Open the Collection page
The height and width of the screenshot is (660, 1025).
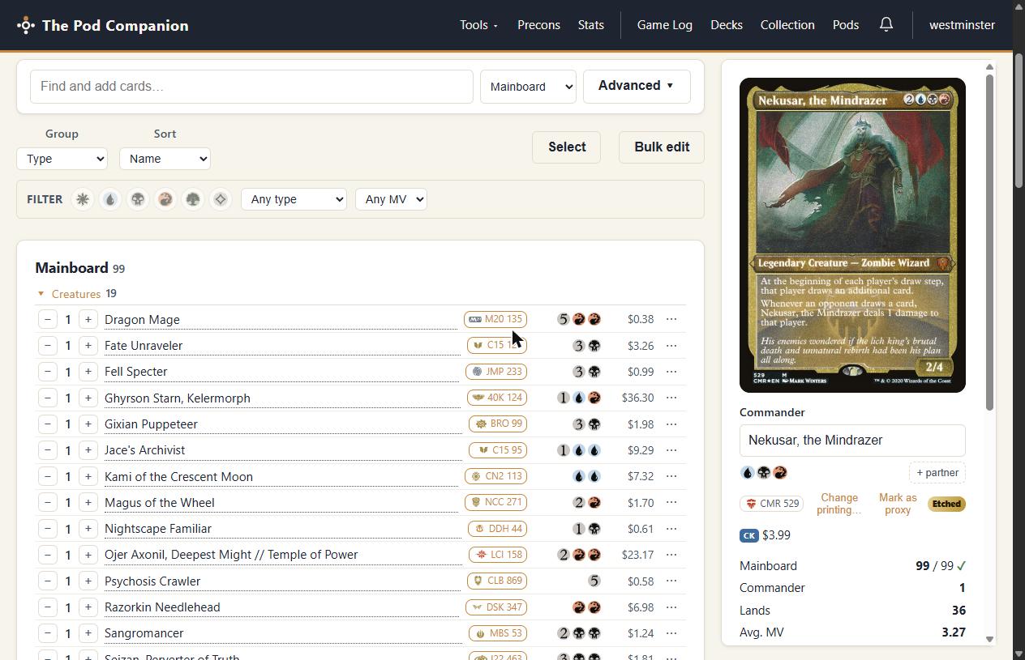[787, 25]
